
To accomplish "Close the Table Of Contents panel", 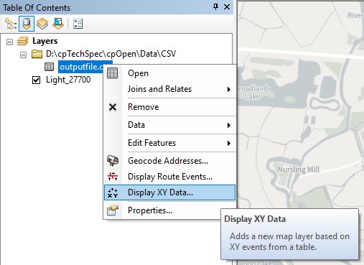I will pyautogui.click(x=227, y=7).
